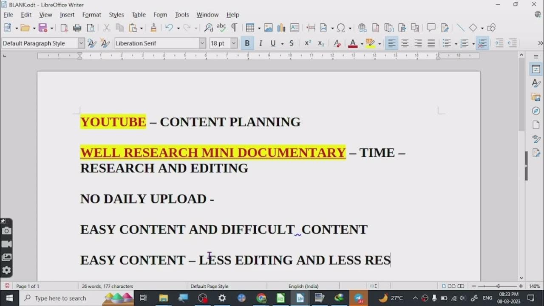
Task: Toggle Superscript
Action: coord(308,43)
